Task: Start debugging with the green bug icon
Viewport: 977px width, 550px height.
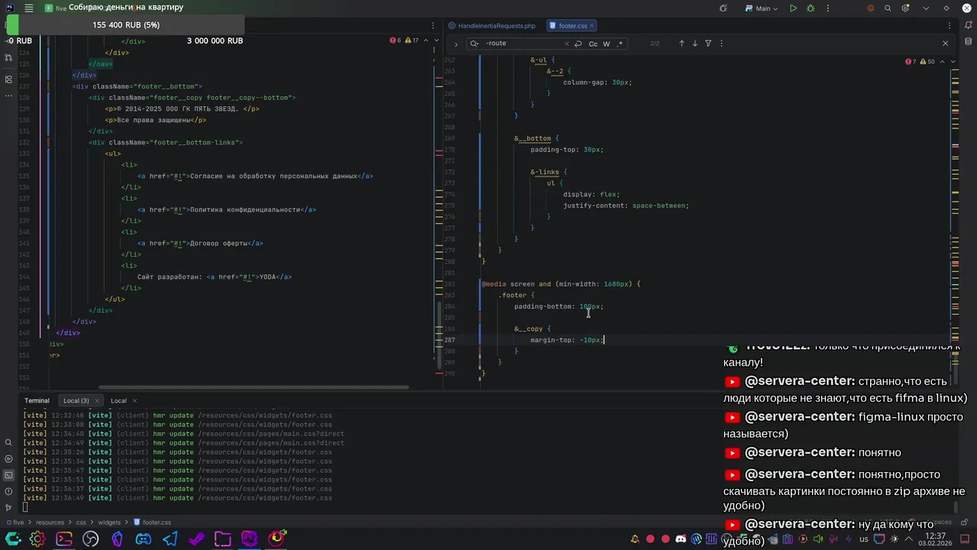Action: [x=811, y=8]
